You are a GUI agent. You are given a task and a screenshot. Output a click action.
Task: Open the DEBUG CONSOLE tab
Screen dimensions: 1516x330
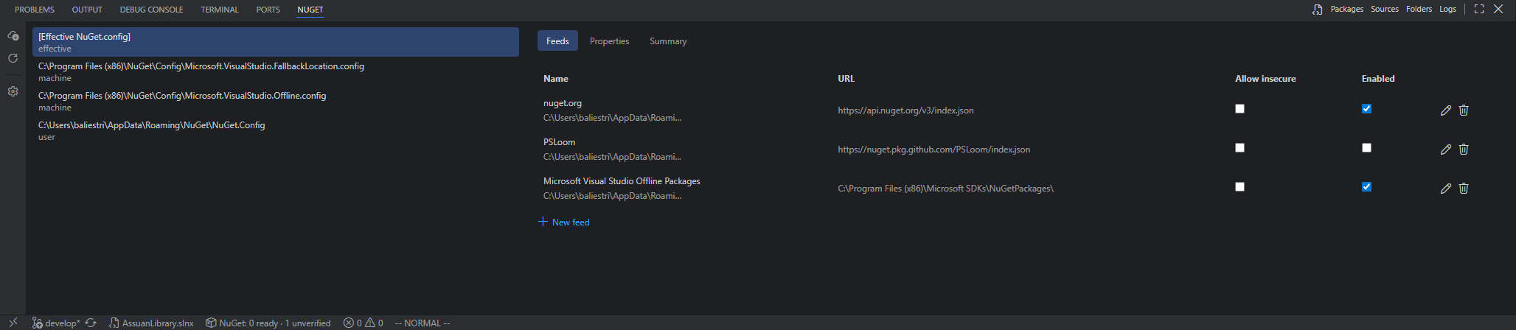pos(151,10)
